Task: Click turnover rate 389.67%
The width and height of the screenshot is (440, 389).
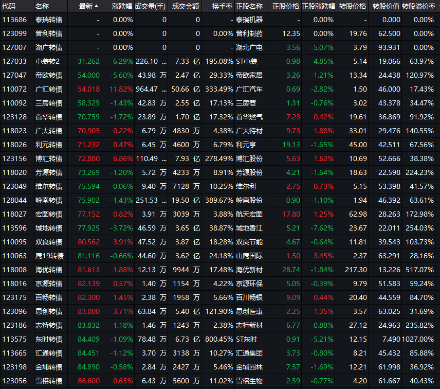Action: tap(219, 200)
